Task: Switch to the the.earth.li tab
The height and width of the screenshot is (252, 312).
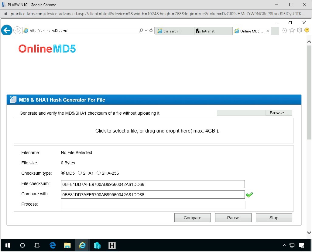Action: 175,31
